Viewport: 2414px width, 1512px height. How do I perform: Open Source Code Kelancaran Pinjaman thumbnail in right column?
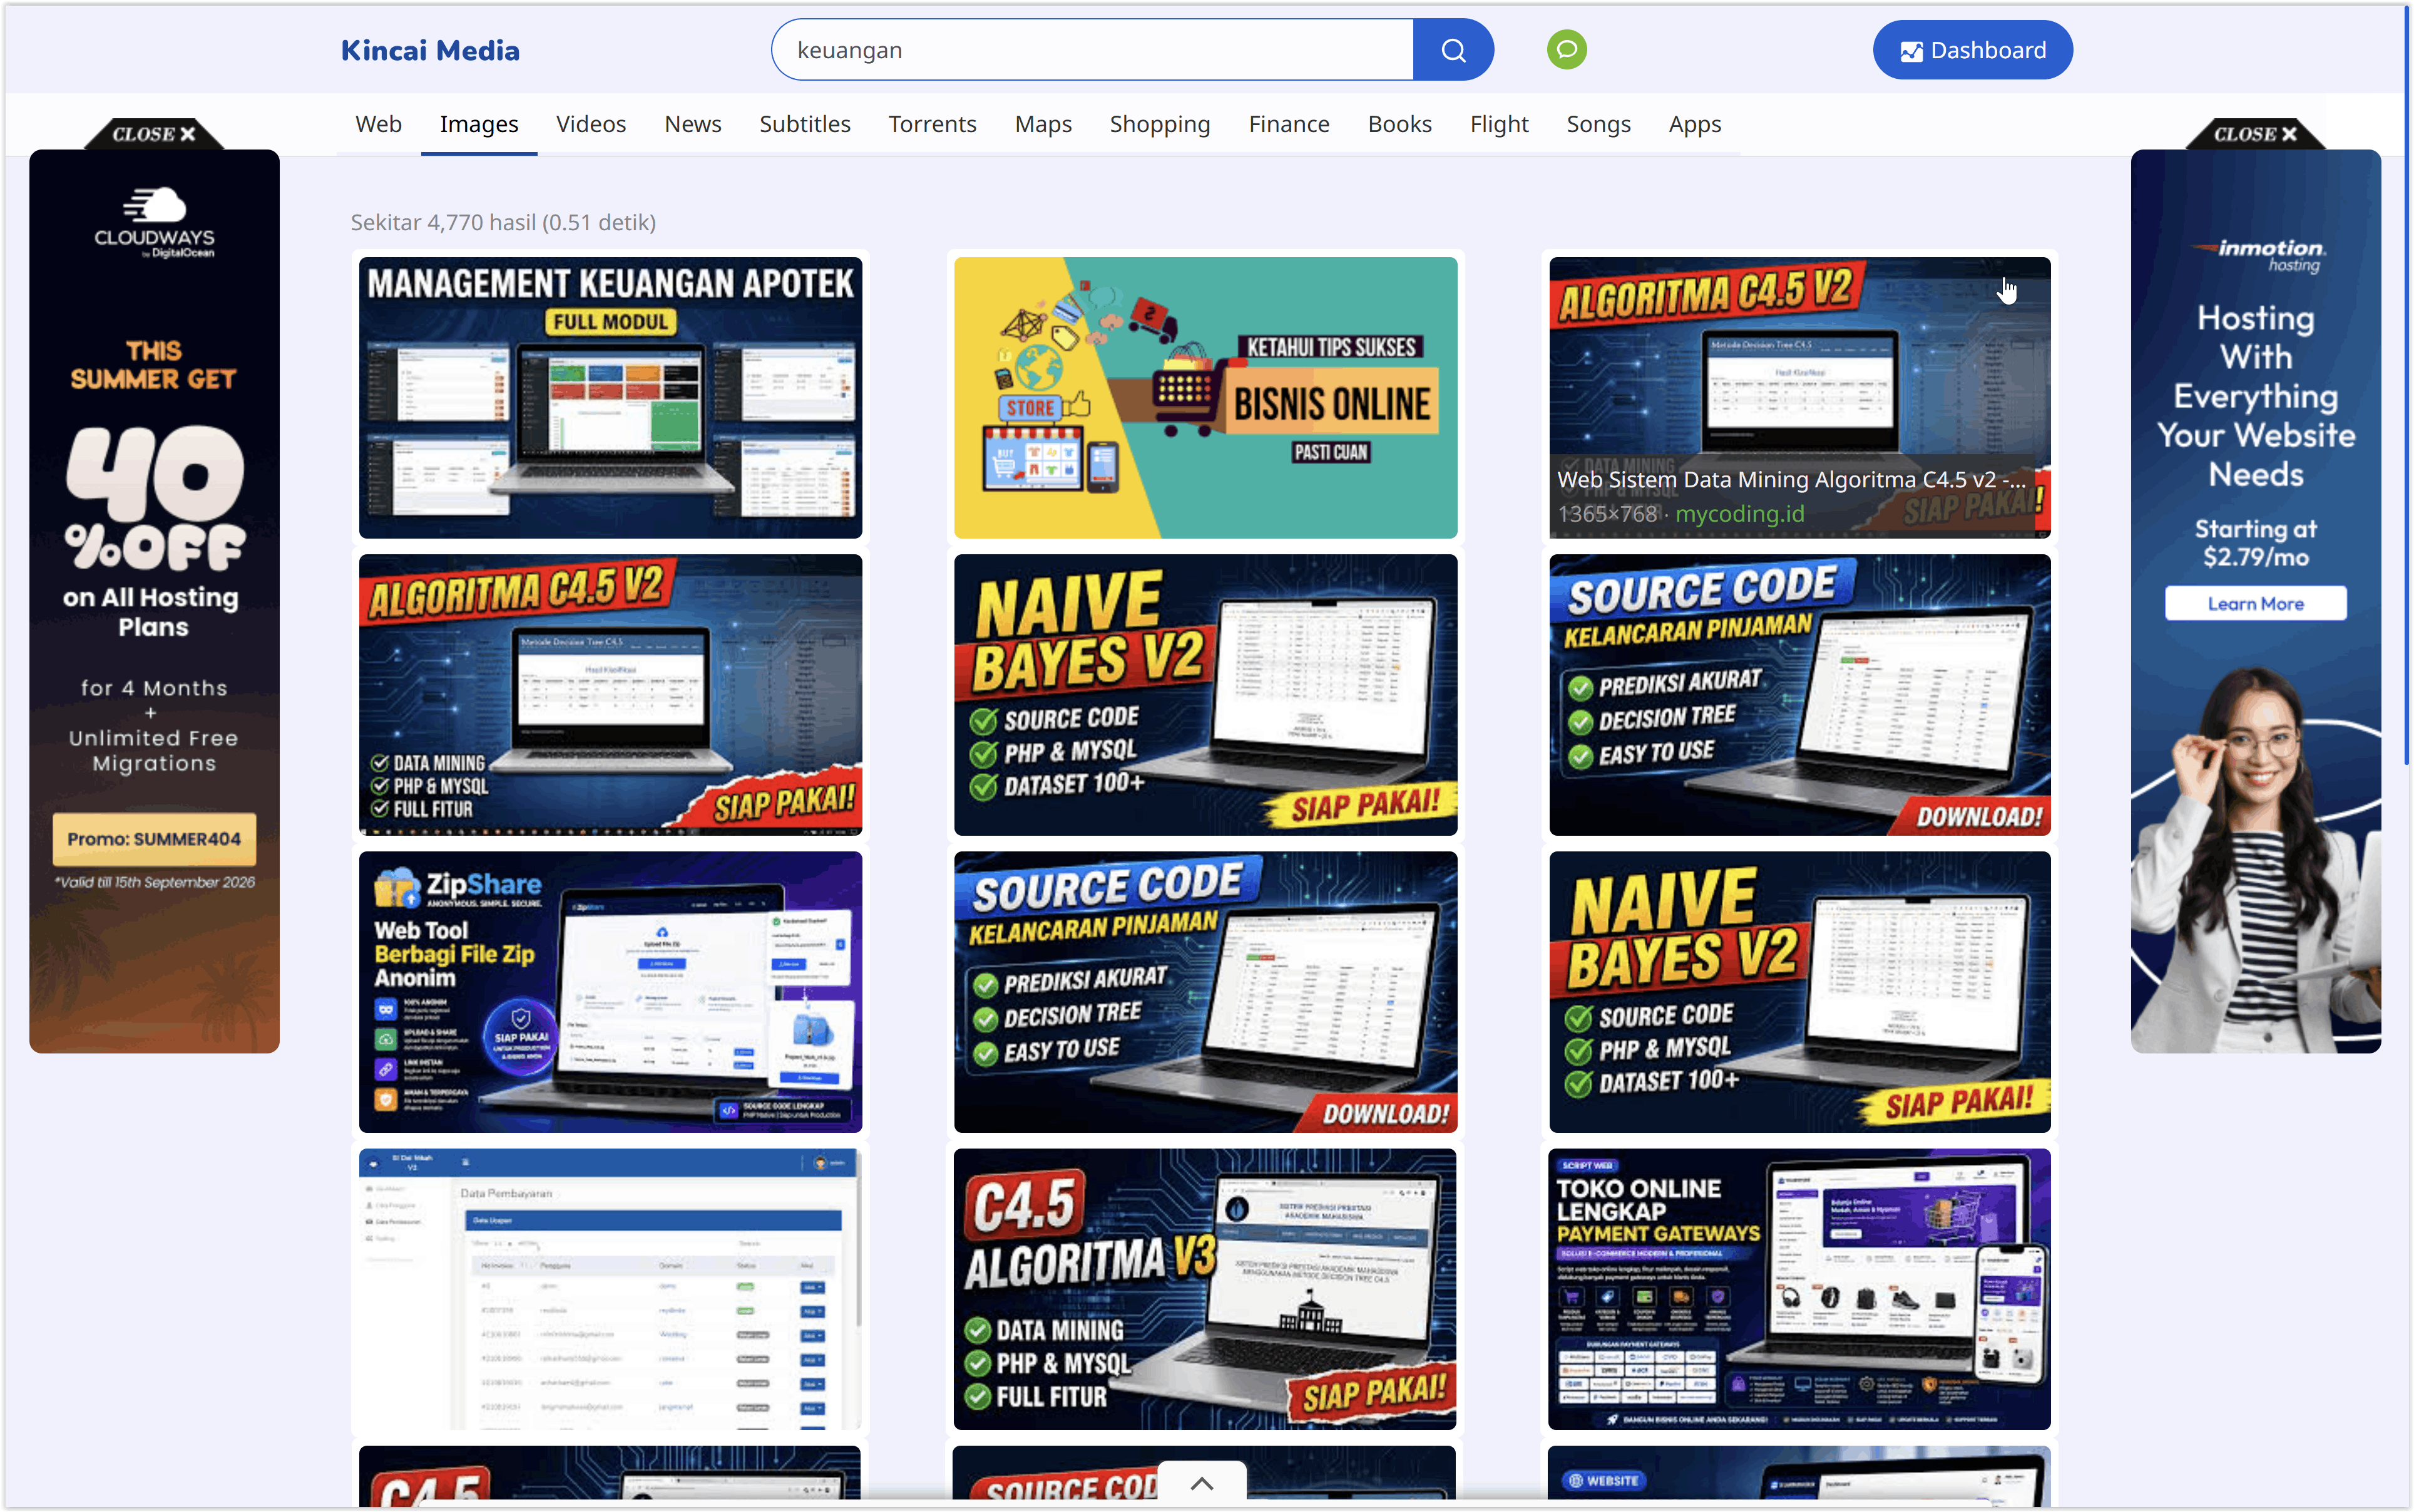[1799, 694]
